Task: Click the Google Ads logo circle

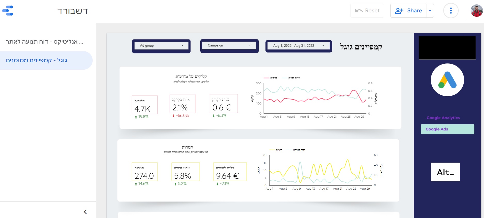Action: coord(447,80)
